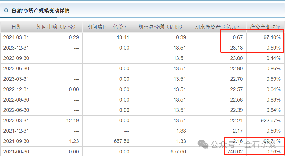
Task: Click the circle bullet icon beside the section title
Action: point(6,11)
